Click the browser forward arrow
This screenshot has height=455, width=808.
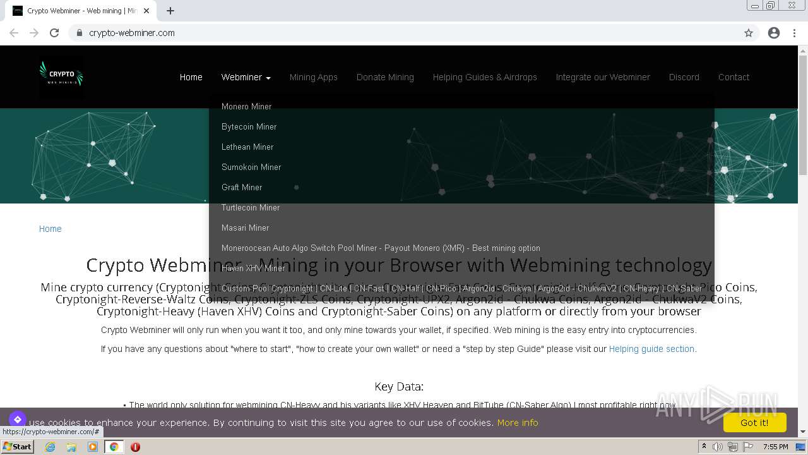click(x=34, y=33)
